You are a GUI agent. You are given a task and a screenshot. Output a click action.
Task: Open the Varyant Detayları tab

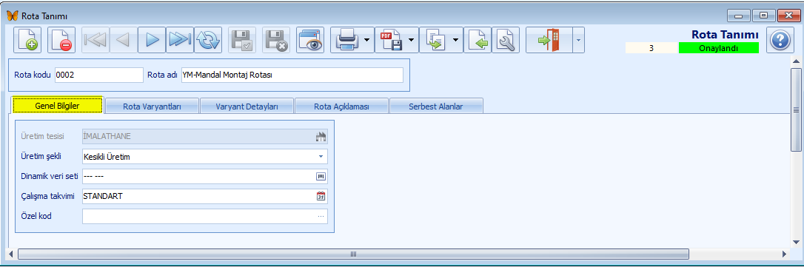click(247, 107)
